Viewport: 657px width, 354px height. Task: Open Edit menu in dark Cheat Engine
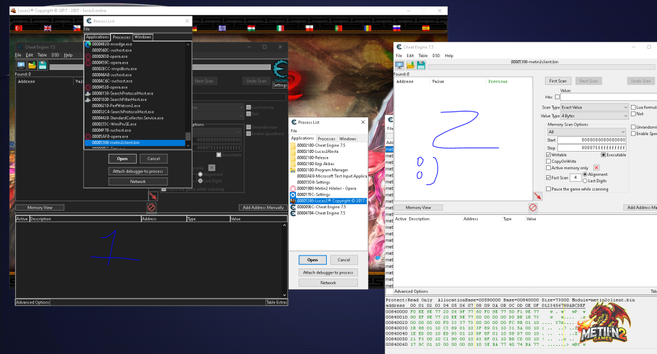pos(29,55)
